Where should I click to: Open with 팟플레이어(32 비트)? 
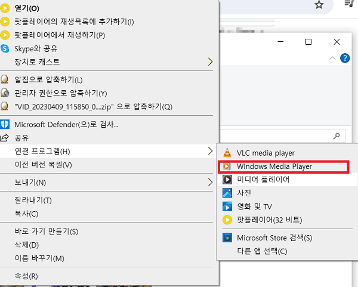click(x=270, y=220)
